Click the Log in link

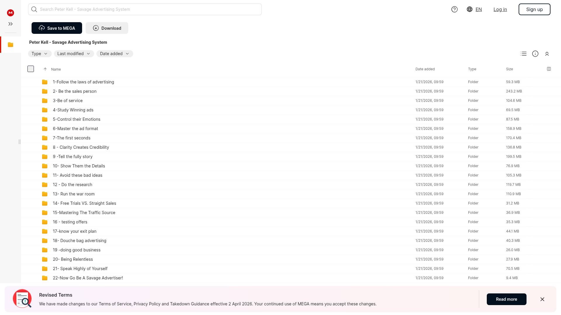pos(500,9)
